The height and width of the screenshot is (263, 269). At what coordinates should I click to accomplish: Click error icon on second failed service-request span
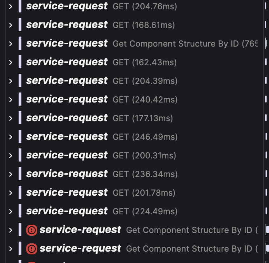31,249
